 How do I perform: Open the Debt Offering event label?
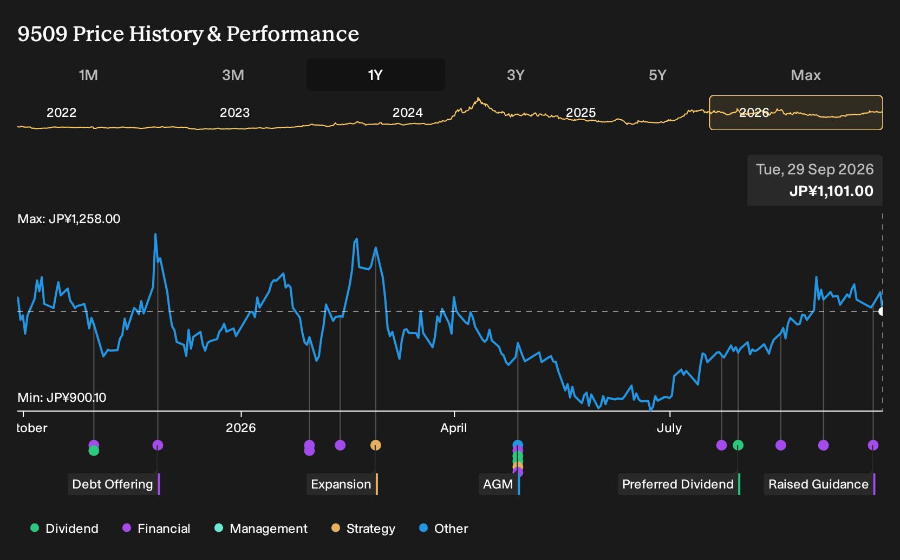point(114,484)
